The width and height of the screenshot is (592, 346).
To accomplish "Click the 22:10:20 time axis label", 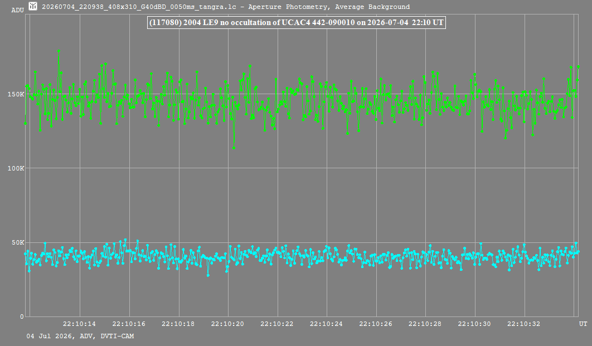I will 227,324.
